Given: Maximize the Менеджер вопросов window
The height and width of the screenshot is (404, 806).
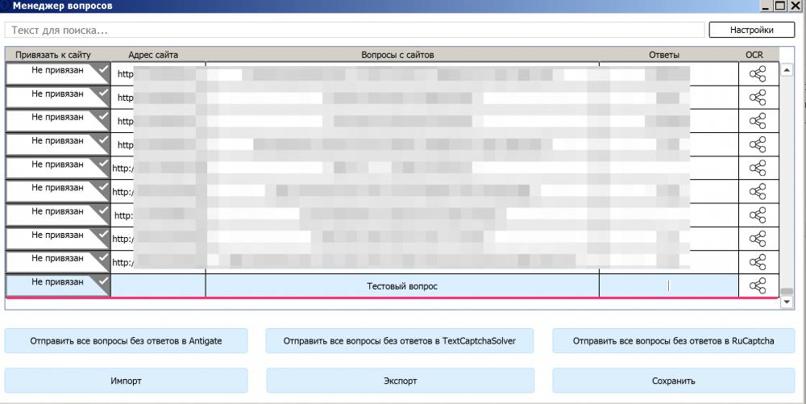Looking at the screenshot, I should (x=780, y=6).
